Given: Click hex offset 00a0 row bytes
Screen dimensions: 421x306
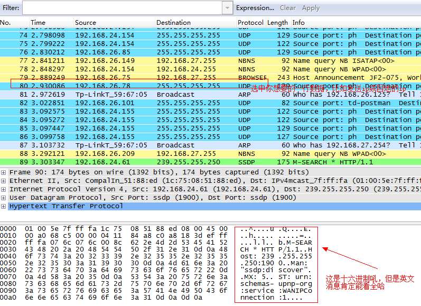Looking at the screenshot, I should tap(114, 298).
